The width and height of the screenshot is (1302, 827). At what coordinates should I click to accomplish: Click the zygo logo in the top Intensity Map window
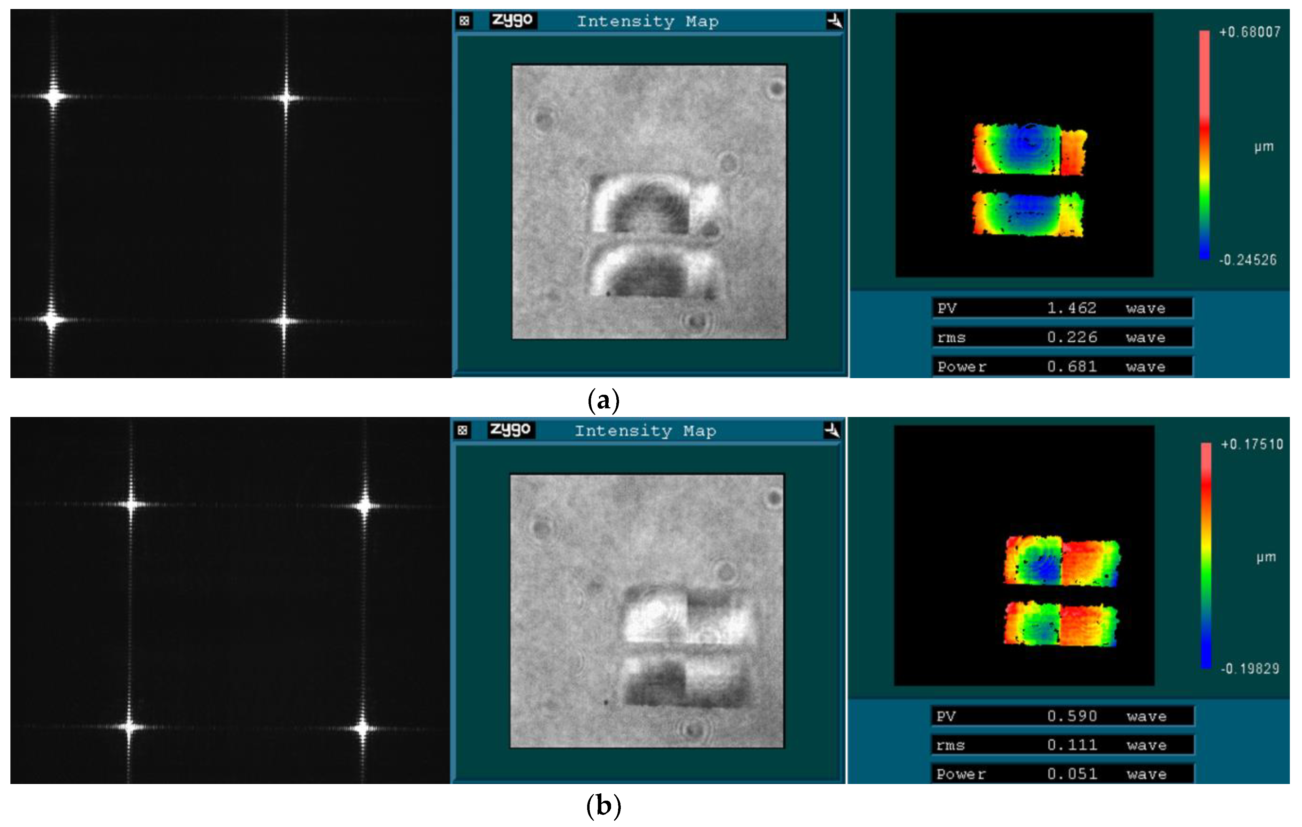tap(512, 20)
